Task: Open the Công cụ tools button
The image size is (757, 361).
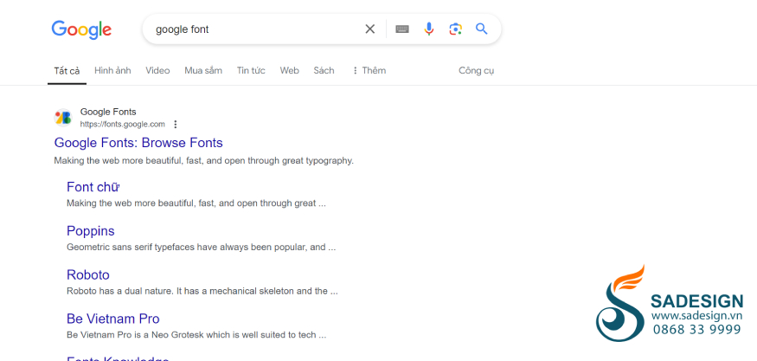Action: (x=477, y=71)
